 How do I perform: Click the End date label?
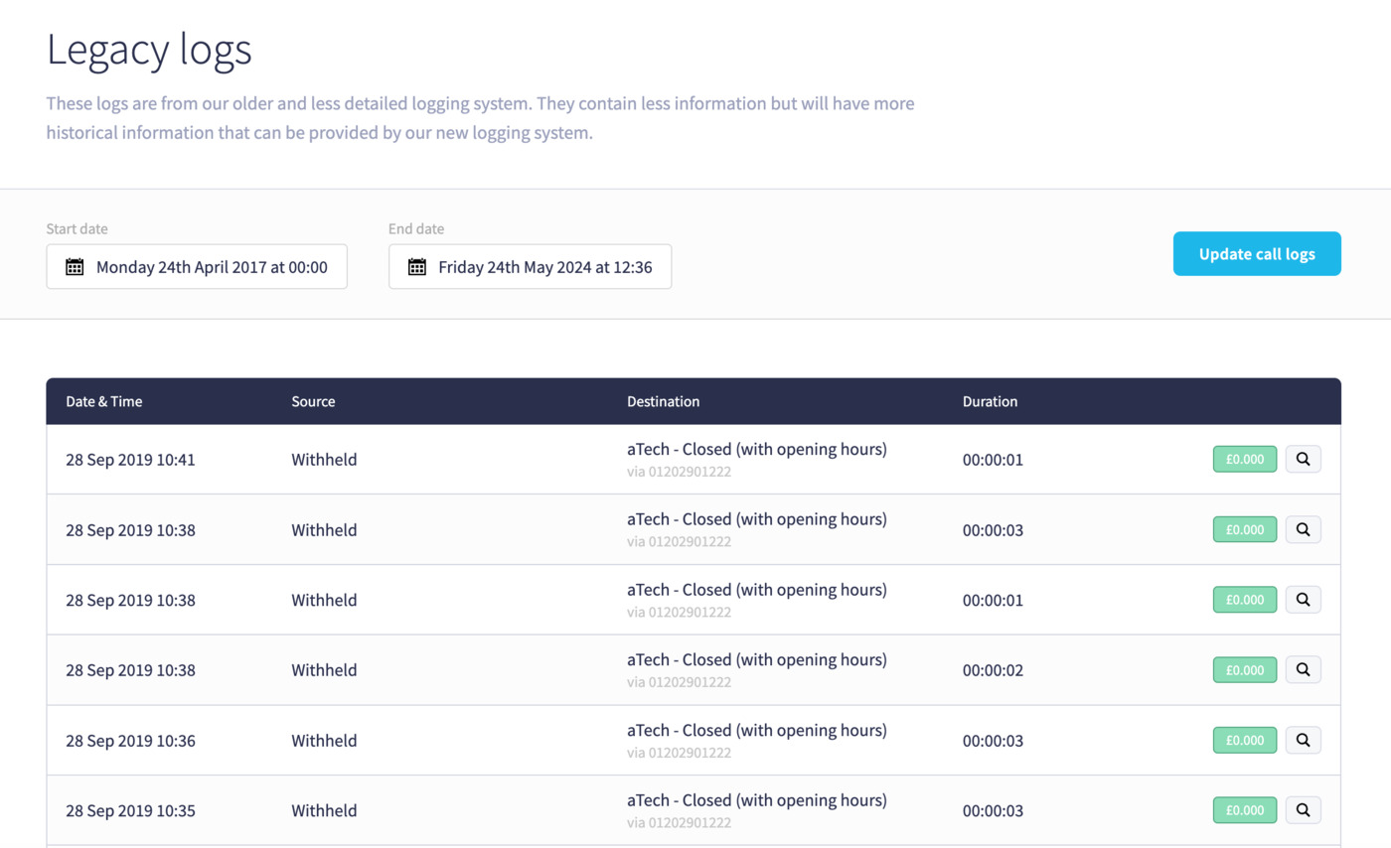pos(416,228)
